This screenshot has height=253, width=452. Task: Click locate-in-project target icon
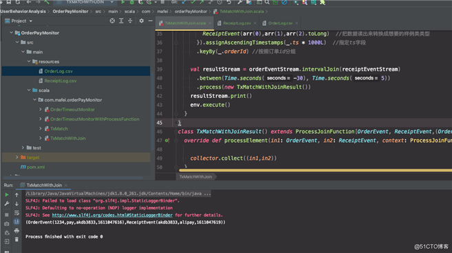(x=112, y=21)
